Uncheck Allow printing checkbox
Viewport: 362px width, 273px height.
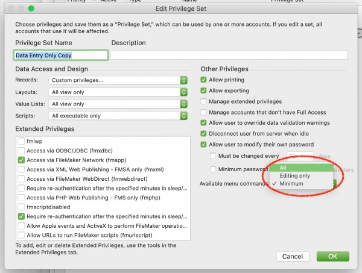point(204,80)
